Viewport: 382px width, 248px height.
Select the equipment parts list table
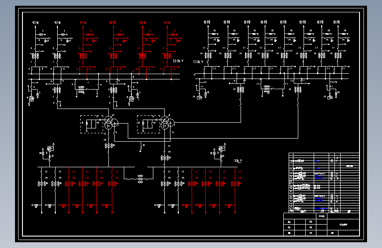click(324, 183)
